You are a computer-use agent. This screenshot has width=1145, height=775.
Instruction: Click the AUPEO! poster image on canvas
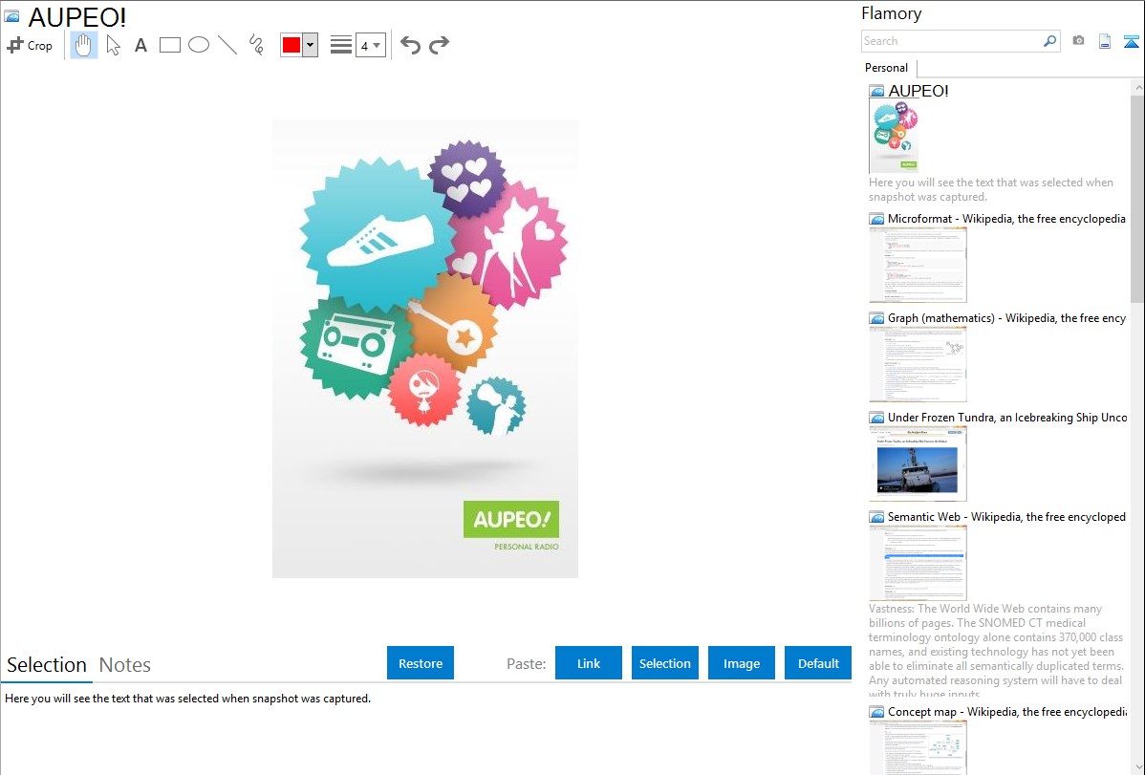[425, 349]
